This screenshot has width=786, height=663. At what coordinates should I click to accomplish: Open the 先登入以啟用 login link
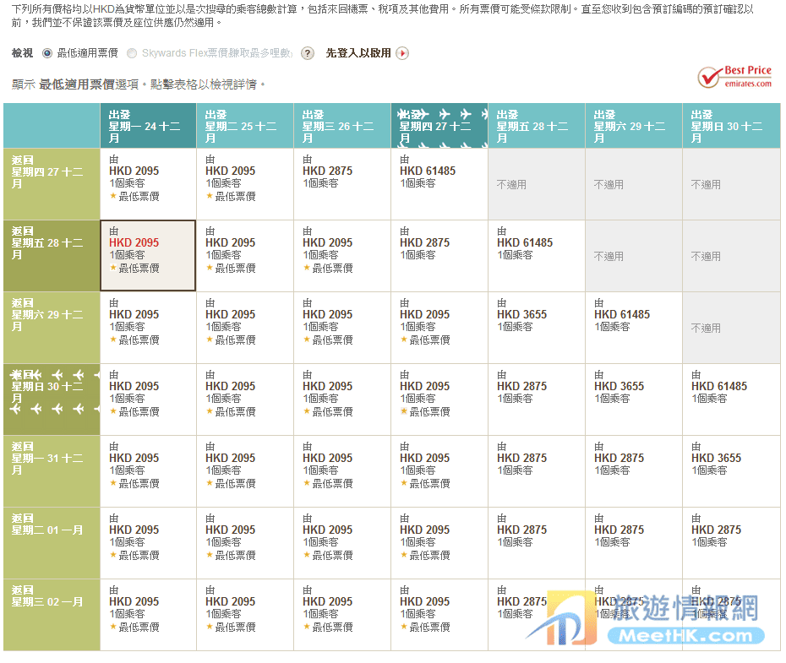click(358, 53)
